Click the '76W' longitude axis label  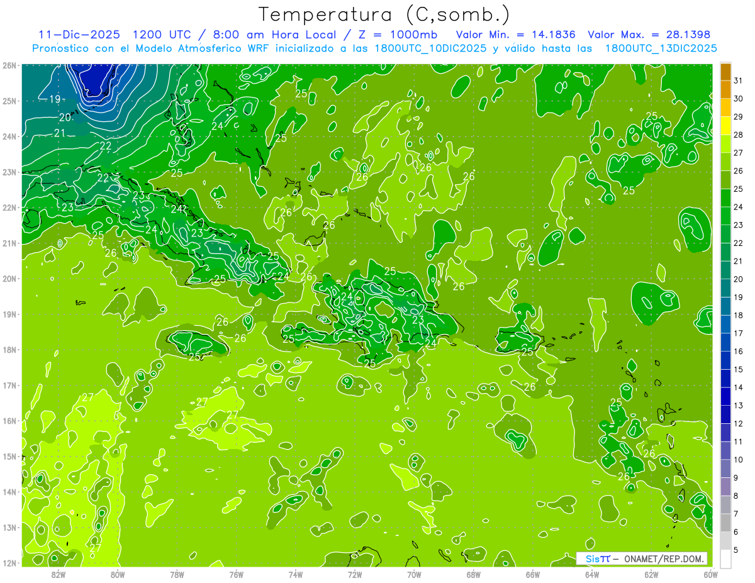click(236, 574)
